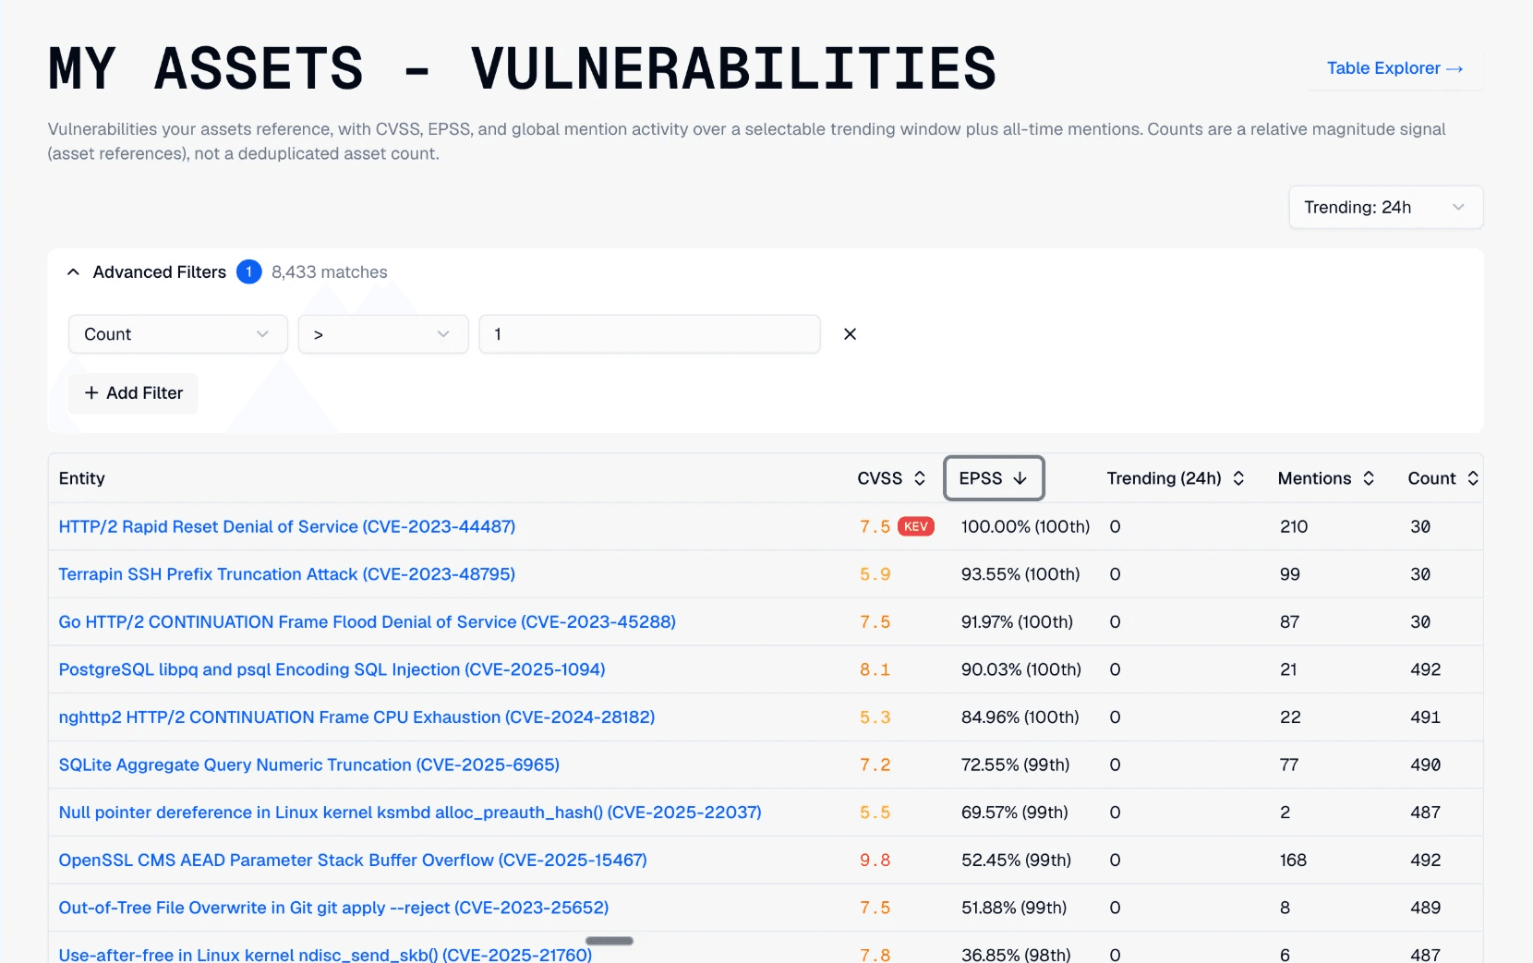Viewport: 1533px width, 963px height.
Task: Click the 'My Assets - Vulnerabilities' heading
Action: 523,68
